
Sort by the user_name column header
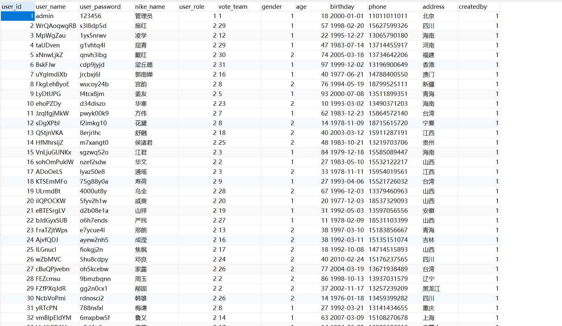(56, 6)
